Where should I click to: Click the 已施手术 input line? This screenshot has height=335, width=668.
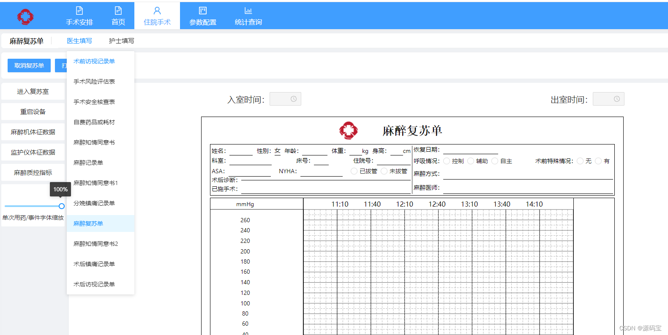(x=326, y=189)
